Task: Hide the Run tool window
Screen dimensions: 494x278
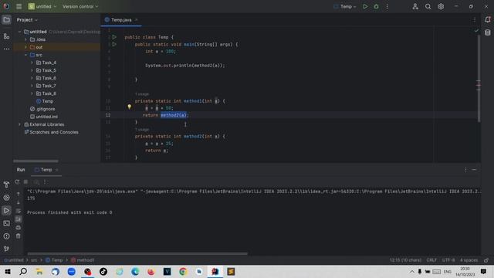Action: (474, 170)
